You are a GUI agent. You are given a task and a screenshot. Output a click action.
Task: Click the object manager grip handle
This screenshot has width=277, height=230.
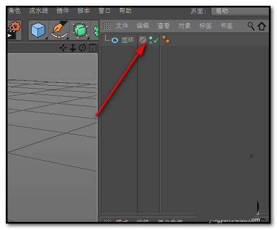coord(107,26)
